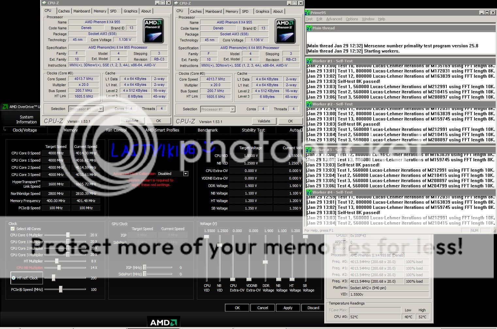
Task: Click CPU #0 52°C temperature reading
Action: 375,317
